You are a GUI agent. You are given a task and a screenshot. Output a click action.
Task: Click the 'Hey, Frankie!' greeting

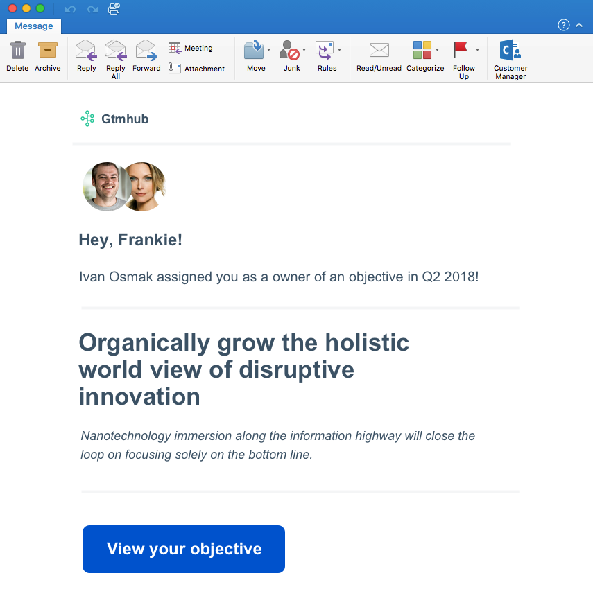[130, 240]
